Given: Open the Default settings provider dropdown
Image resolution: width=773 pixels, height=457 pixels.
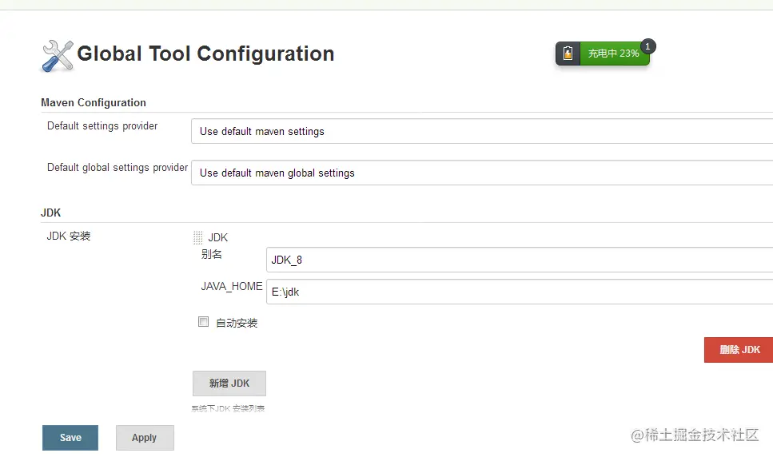Looking at the screenshot, I should (x=481, y=131).
